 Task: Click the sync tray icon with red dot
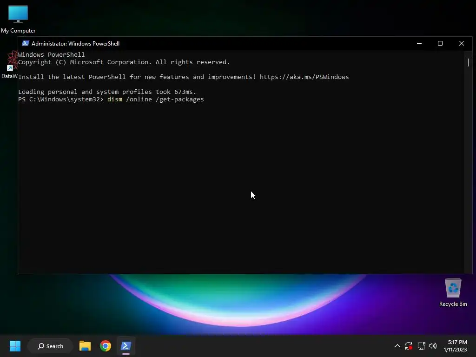409,346
